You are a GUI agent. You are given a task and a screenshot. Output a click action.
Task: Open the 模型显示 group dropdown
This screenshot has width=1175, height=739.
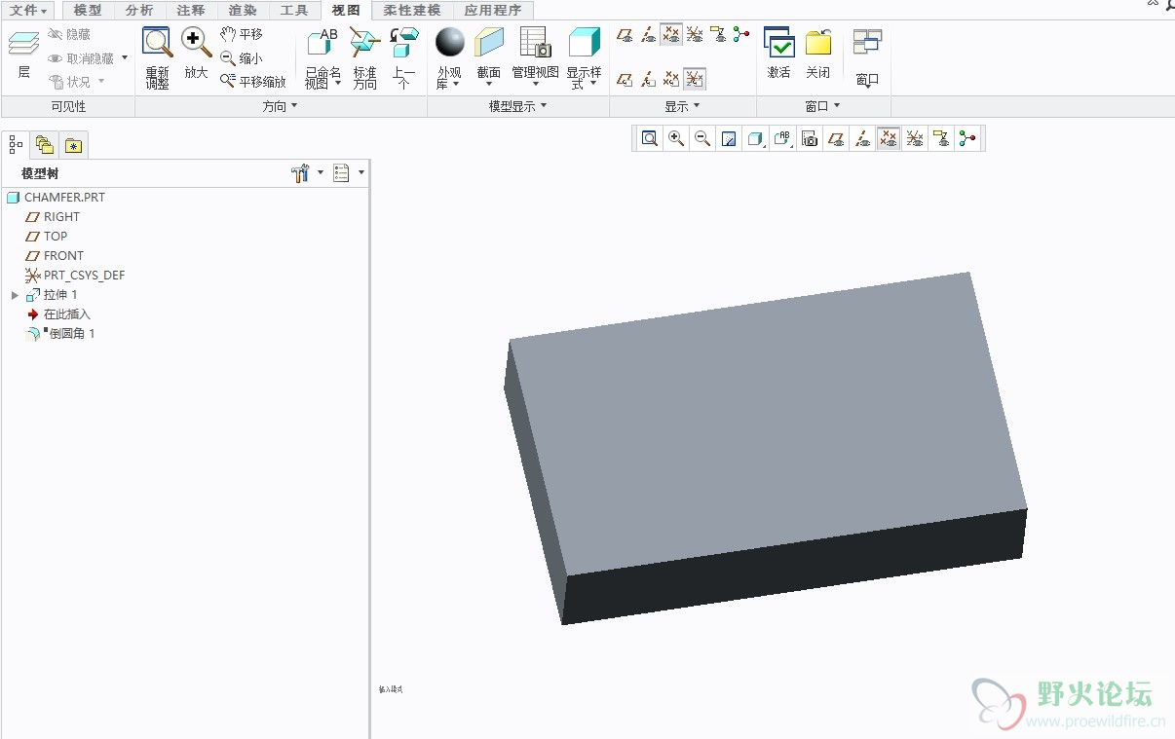point(517,106)
